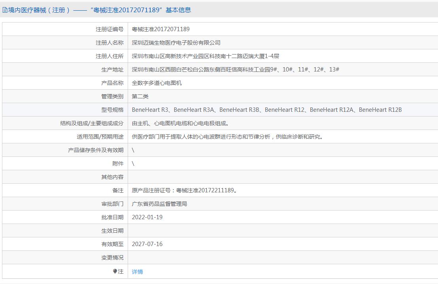Click the 注册人名称 label
This screenshot has height=284, width=438.
(x=109, y=43)
